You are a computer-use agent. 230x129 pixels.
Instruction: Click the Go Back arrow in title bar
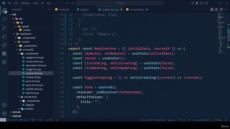[67, 3]
